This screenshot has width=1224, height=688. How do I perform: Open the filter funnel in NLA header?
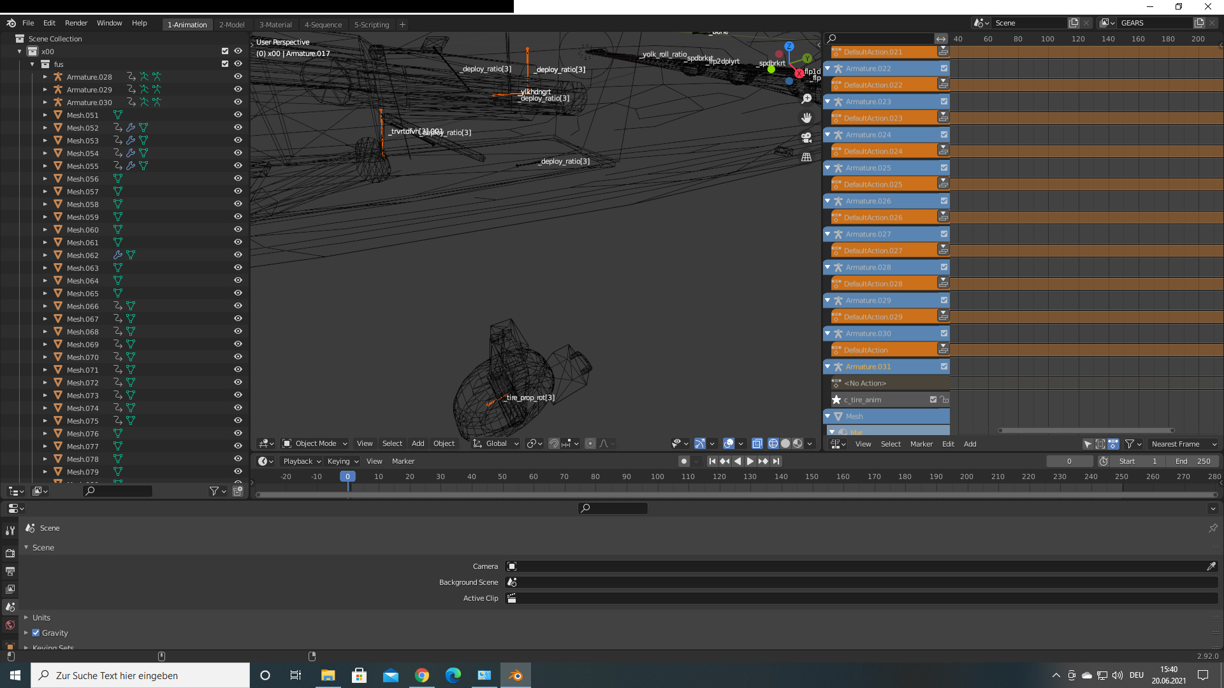pos(1128,444)
